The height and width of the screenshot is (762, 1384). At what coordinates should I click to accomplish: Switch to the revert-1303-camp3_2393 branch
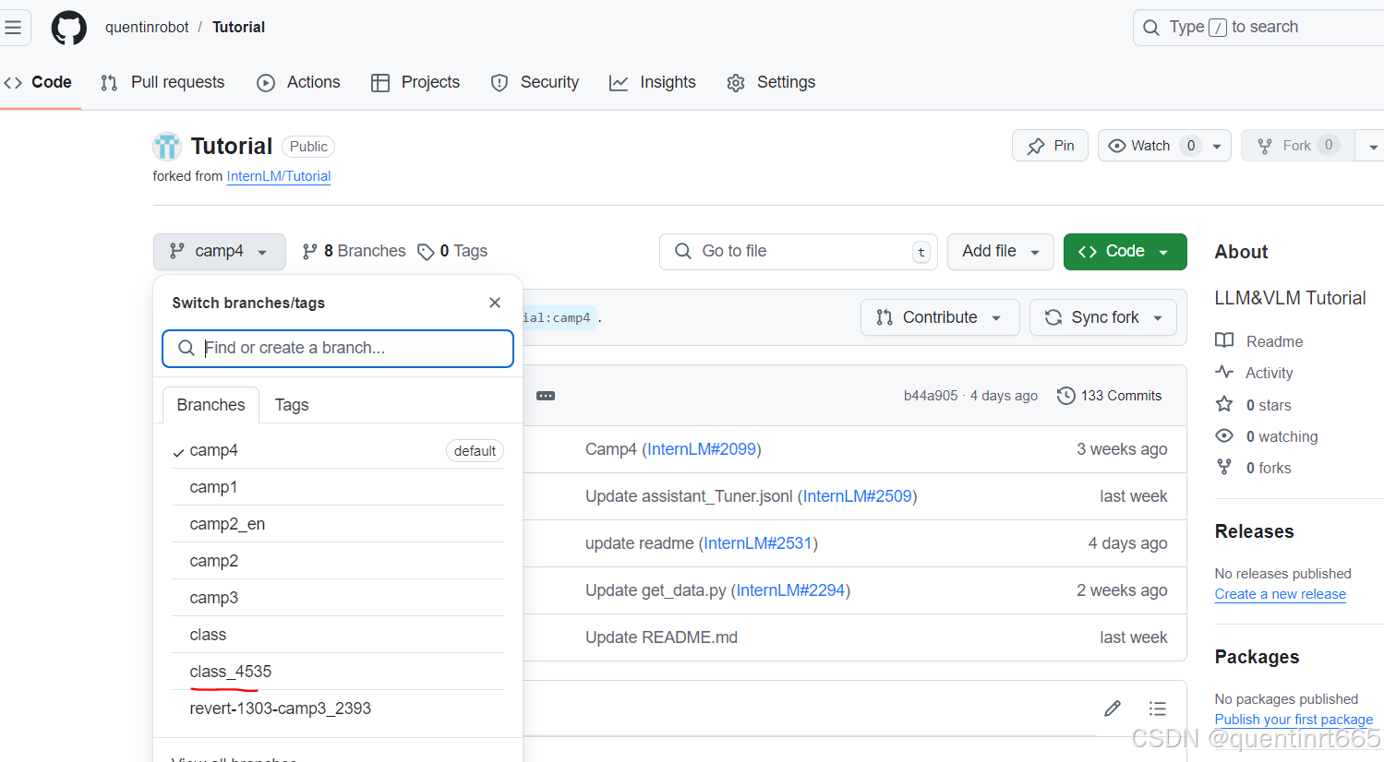click(338, 708)
